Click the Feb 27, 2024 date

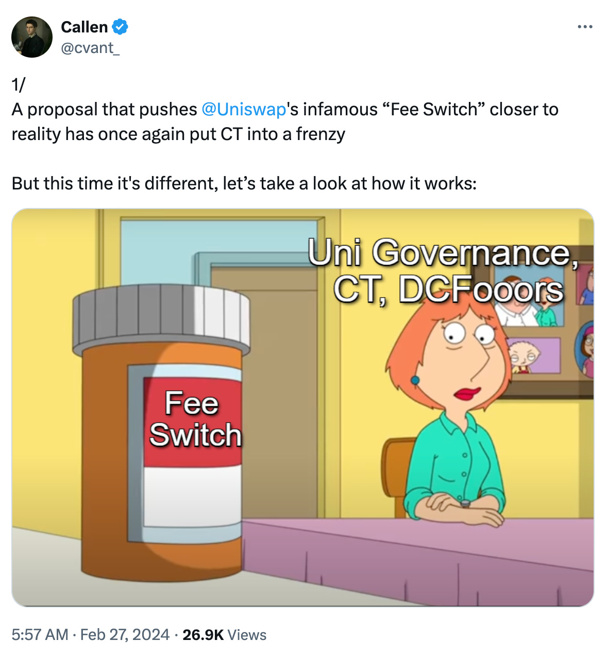click(x=125, y=634)
